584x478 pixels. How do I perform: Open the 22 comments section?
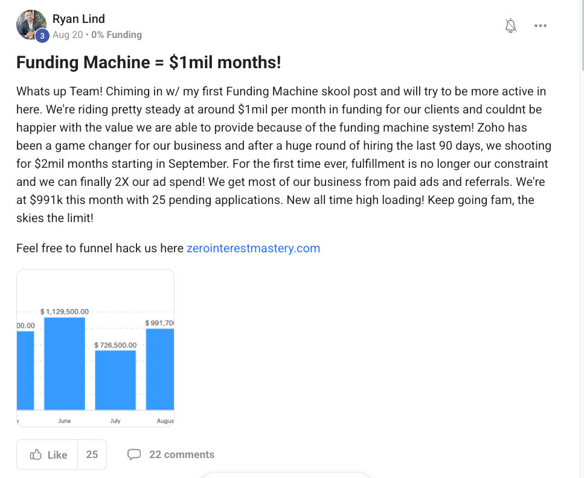(x=181, y=454)
